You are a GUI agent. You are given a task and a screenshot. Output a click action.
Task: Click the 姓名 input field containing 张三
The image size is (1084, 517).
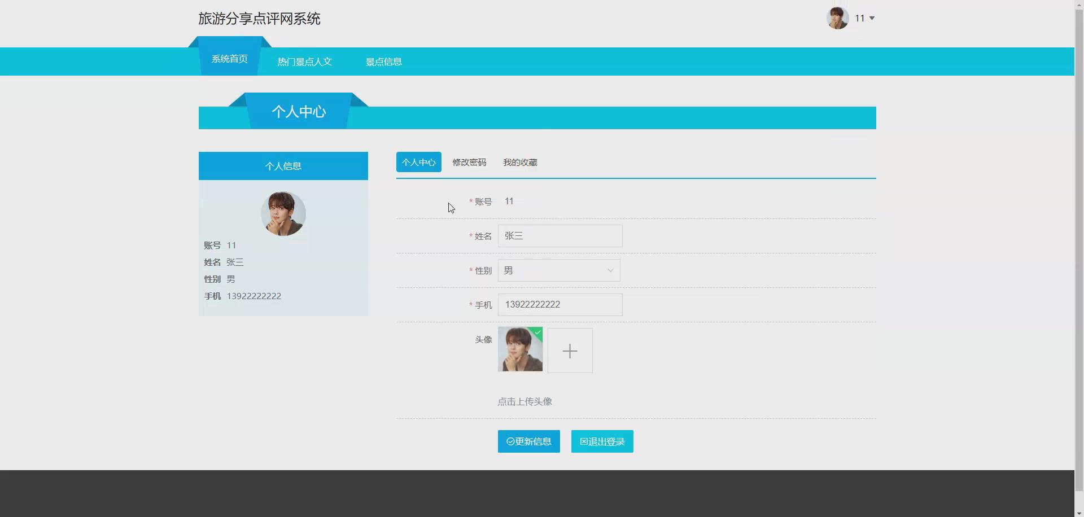coord(560,236)
